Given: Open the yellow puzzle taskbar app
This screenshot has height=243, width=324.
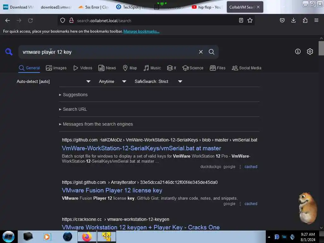Looking at the screenshot, I should pos(106,237).
